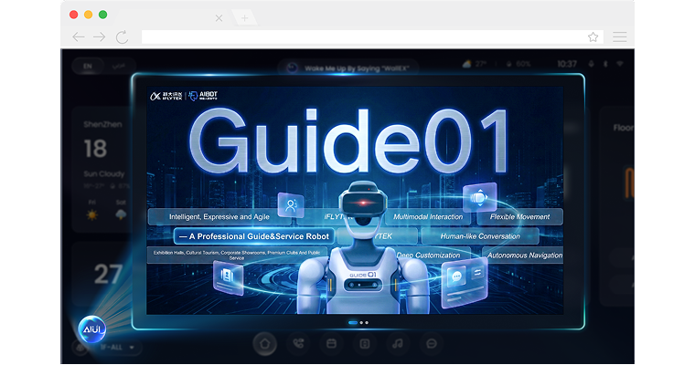Close the current browser tab

click(x=219, y=18)
